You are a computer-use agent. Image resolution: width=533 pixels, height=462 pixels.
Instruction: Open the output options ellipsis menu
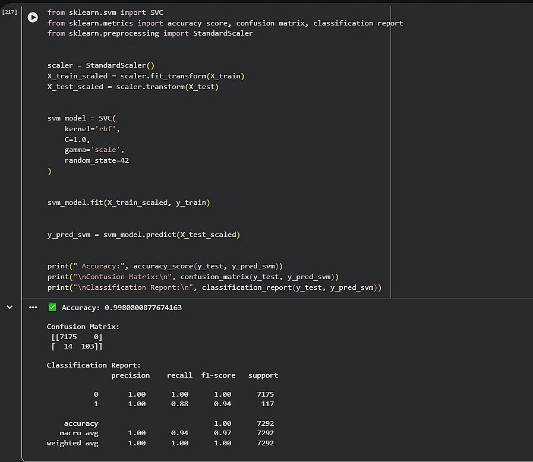point(33,307)
